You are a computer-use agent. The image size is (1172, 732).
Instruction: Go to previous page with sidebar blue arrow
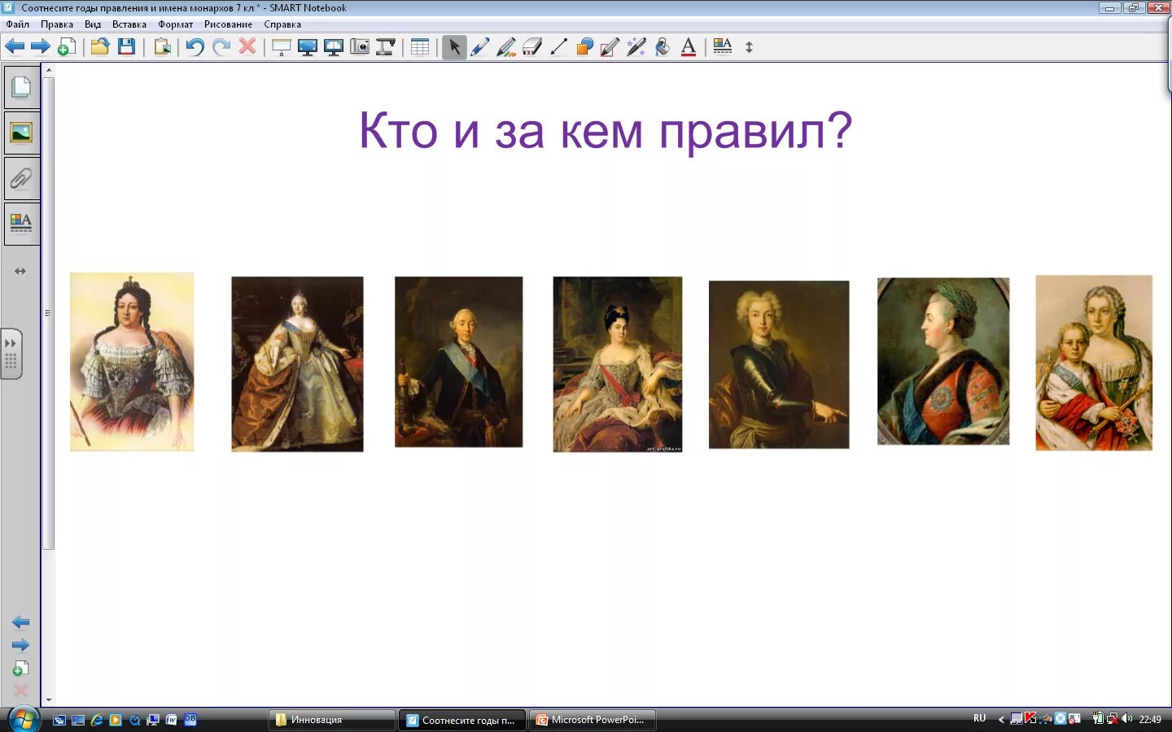click(21, 623)
